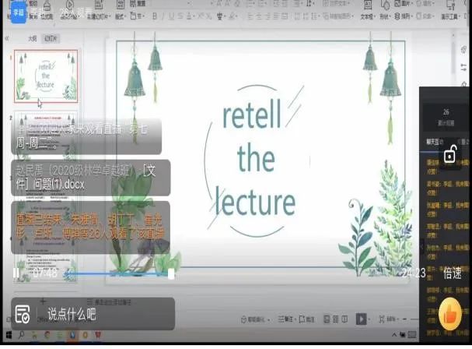Toggle Italic formatting in WPS toolbar
This screenshot has height=349, width=472.
coord(163,16)
